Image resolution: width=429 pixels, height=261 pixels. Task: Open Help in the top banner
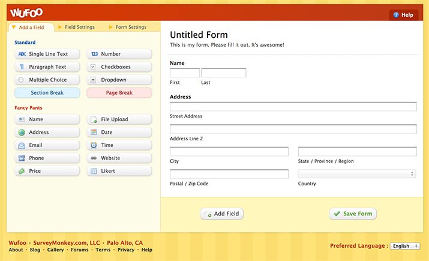403,15
